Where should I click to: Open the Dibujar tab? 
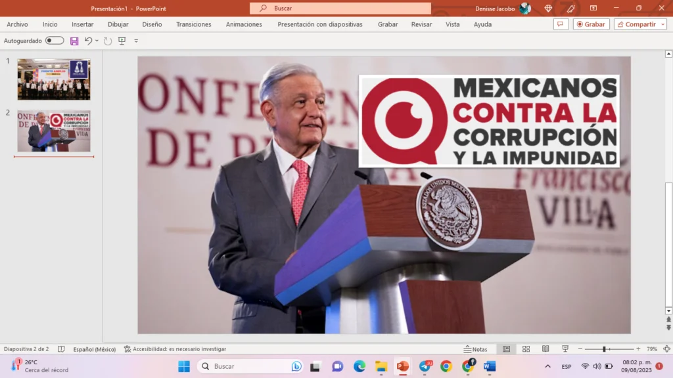pos(118,24)
